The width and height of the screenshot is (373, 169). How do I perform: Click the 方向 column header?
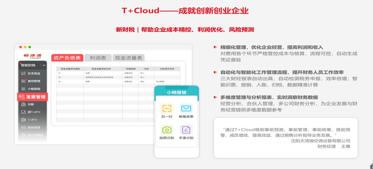point(146,69)
